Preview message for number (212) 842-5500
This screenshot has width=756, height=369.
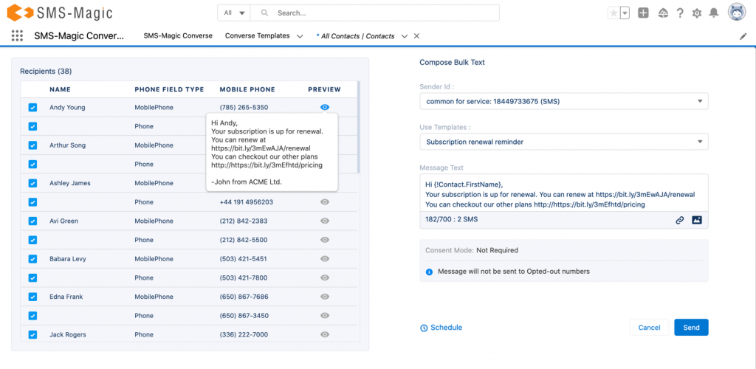tap(325, 240)
